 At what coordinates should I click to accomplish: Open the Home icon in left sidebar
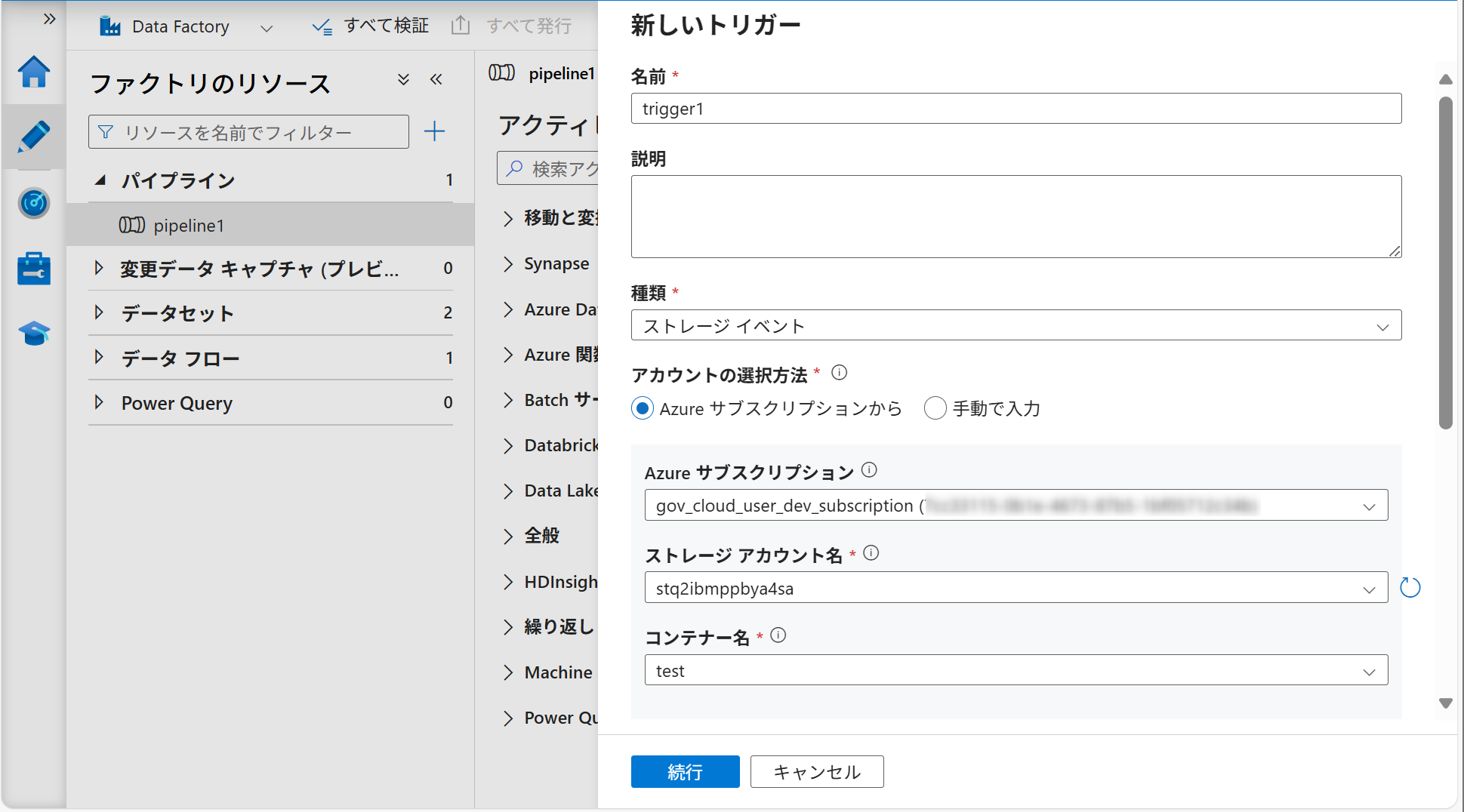[34, 72]
